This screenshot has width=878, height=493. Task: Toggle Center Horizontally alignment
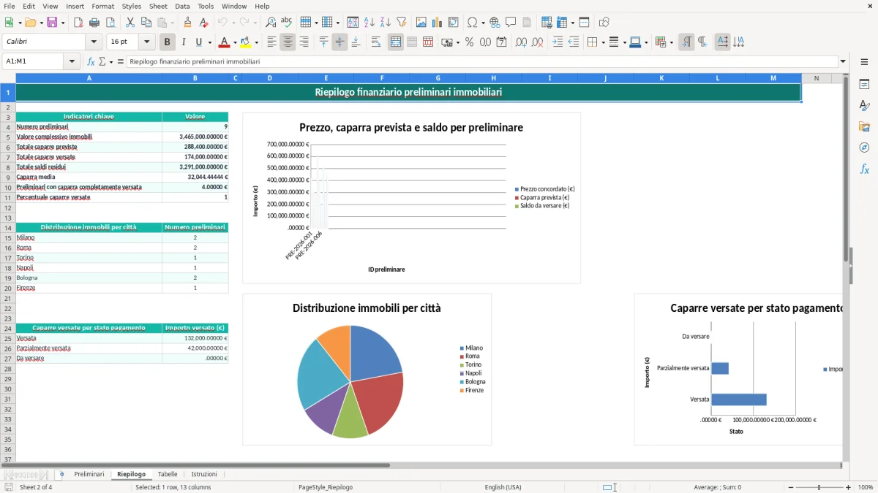click(x=288, y=42)
